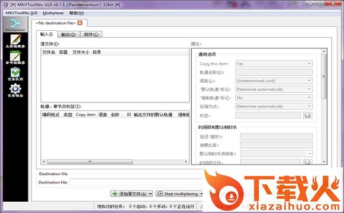
Task: Click the browse icon for timecode file
Action: (x=307, y=162)
